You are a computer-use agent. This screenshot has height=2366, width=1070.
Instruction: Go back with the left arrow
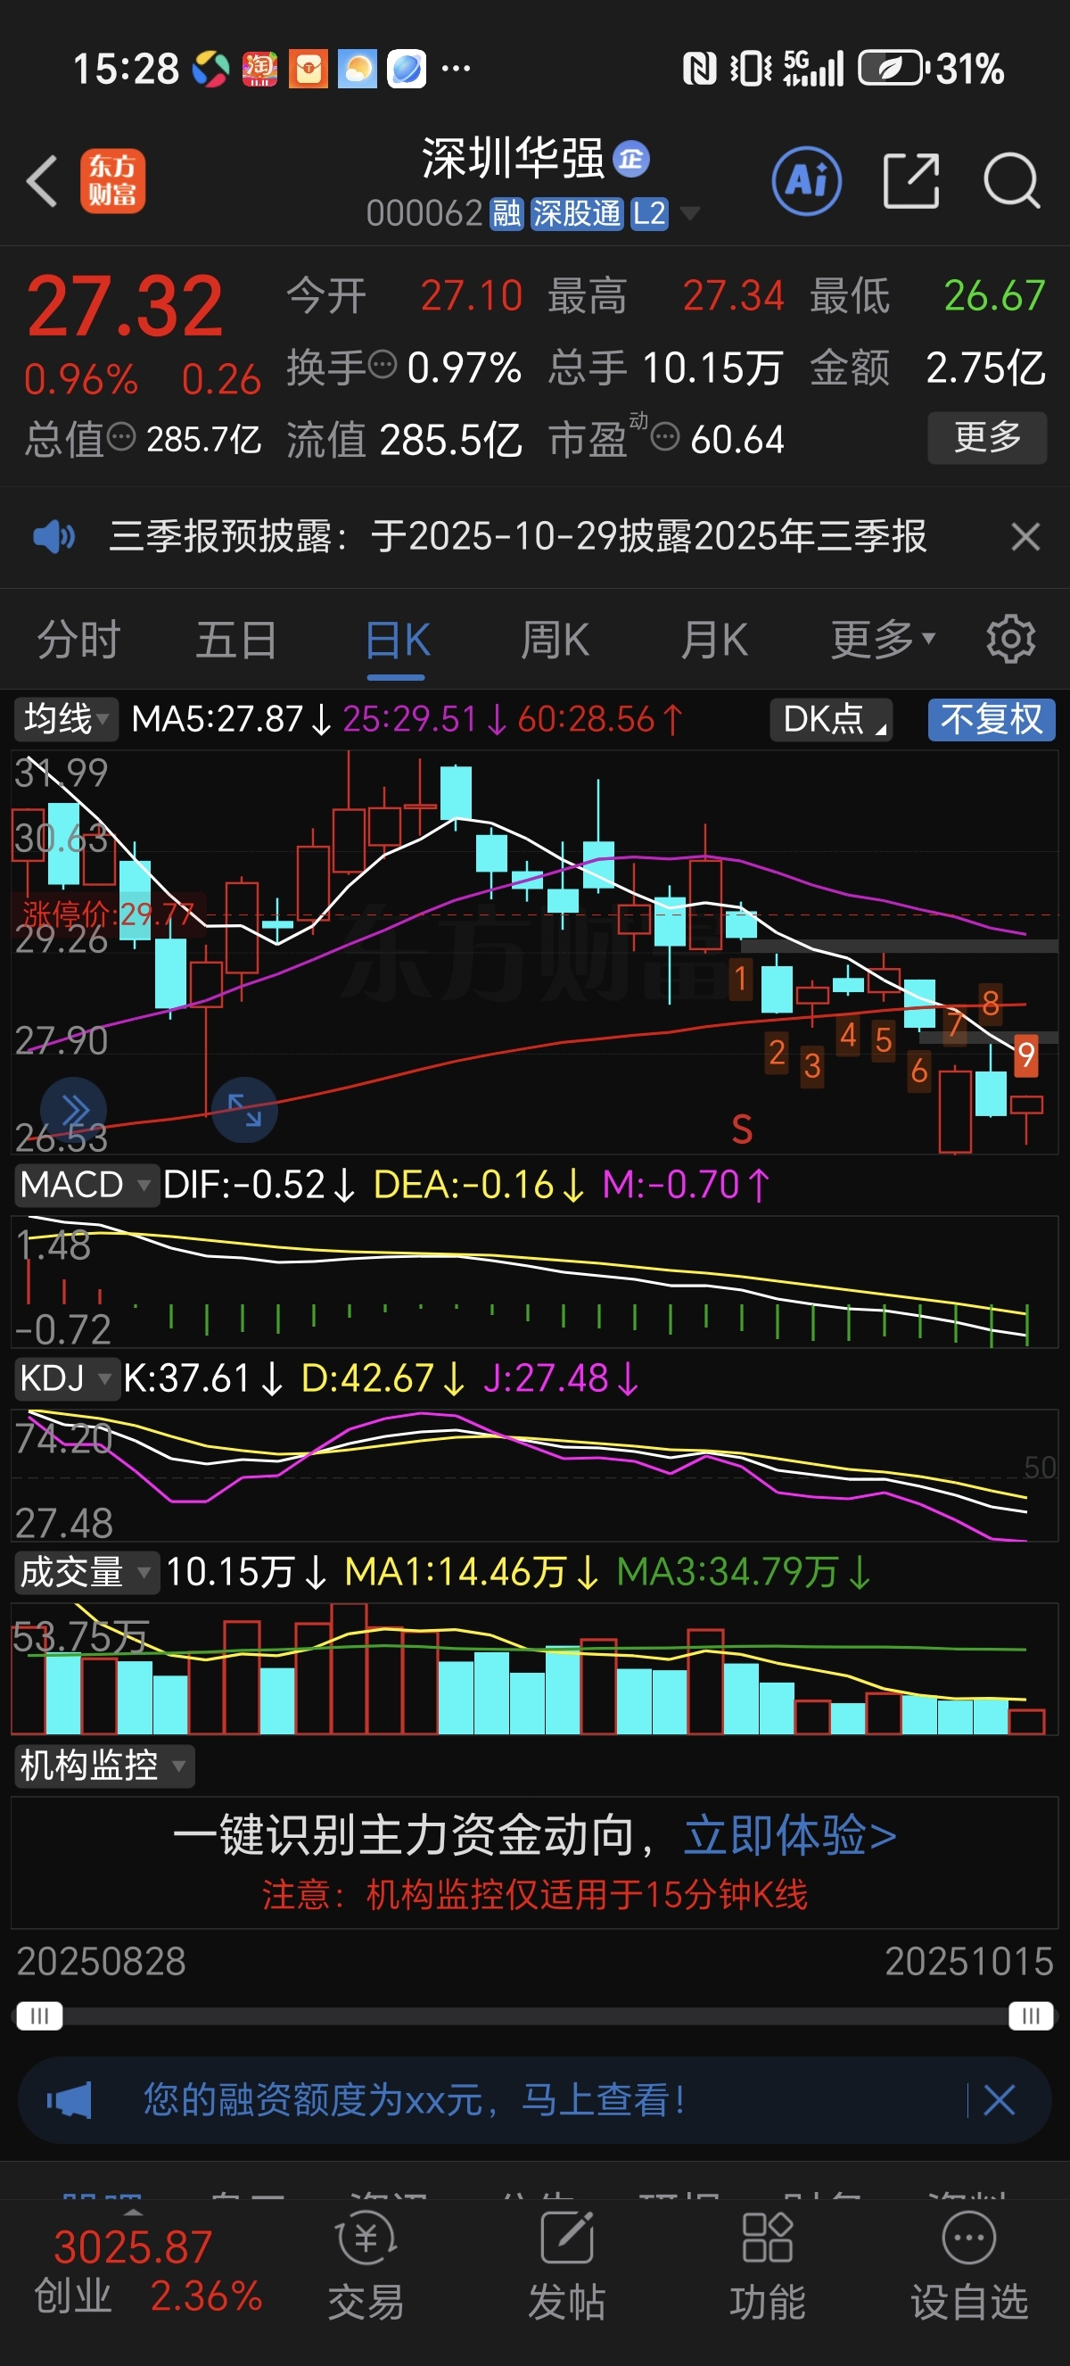click(42, 181)
